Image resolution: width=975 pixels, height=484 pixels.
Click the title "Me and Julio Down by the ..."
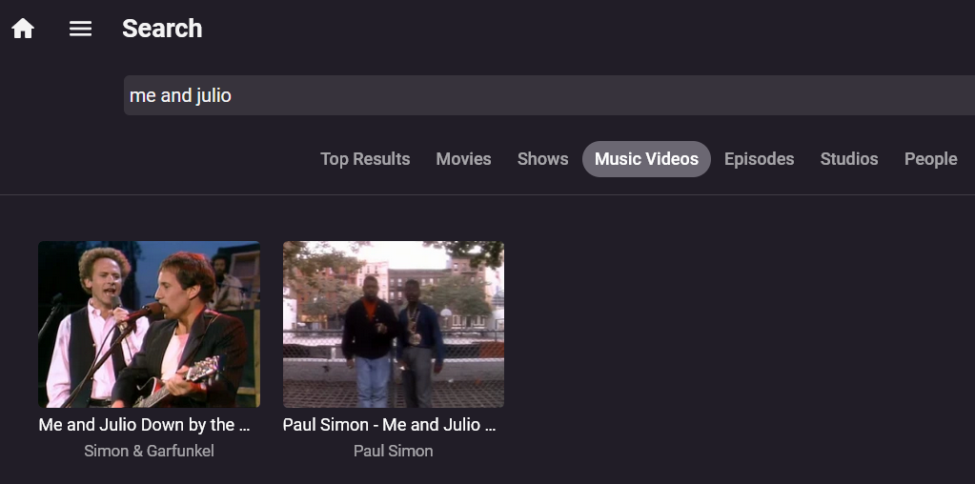[144, 425]
